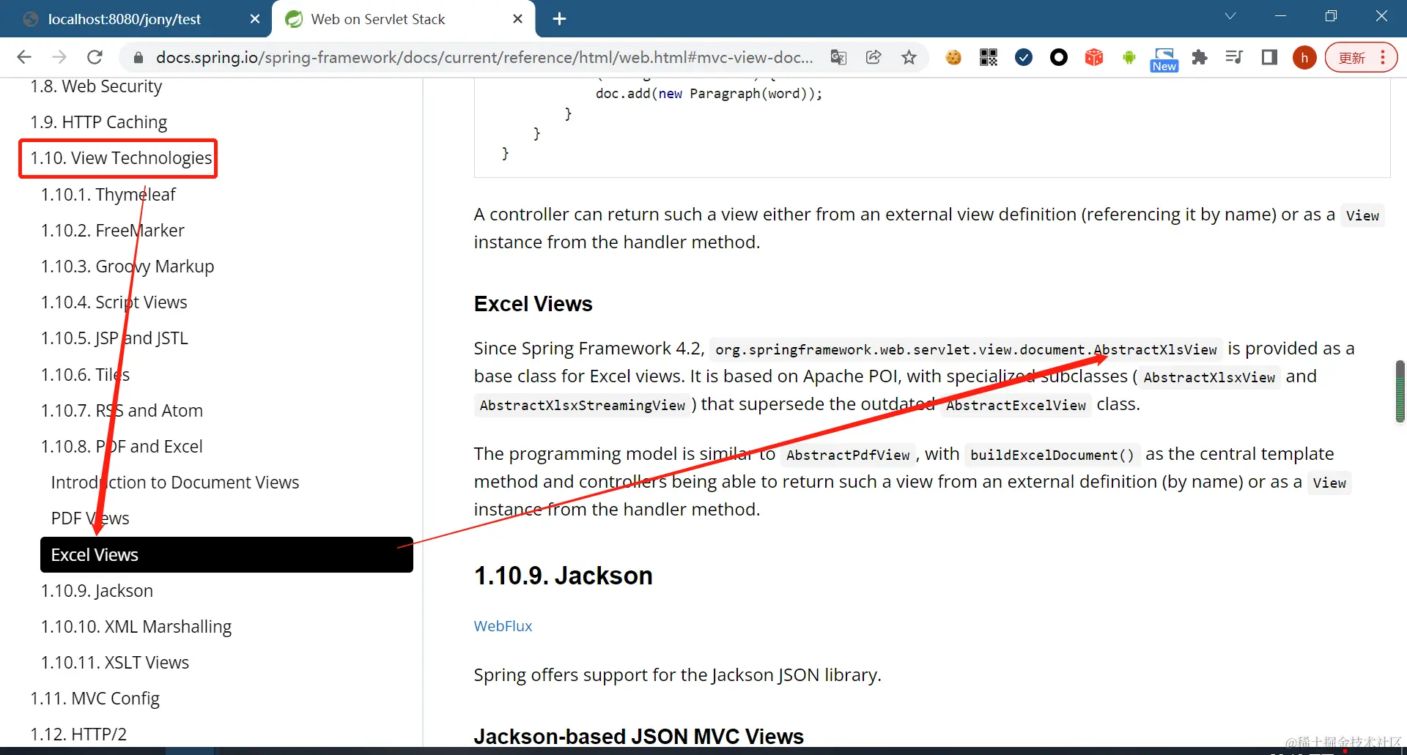This screenshot has width=1407, height=755.
Task: Go to 1.10.10. XML Marshalling
Action: point(136,627)
